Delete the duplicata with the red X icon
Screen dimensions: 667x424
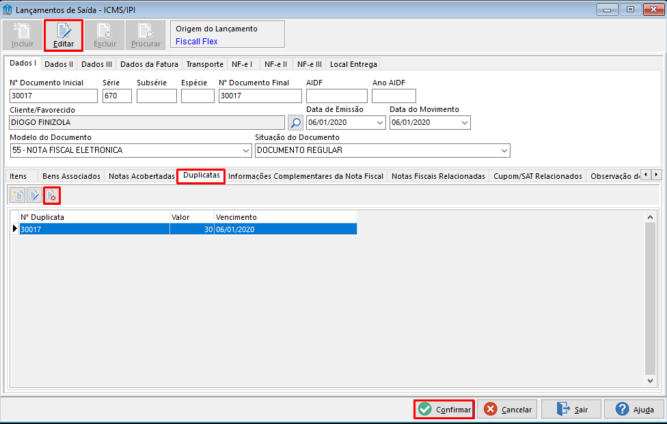(51, 195)
